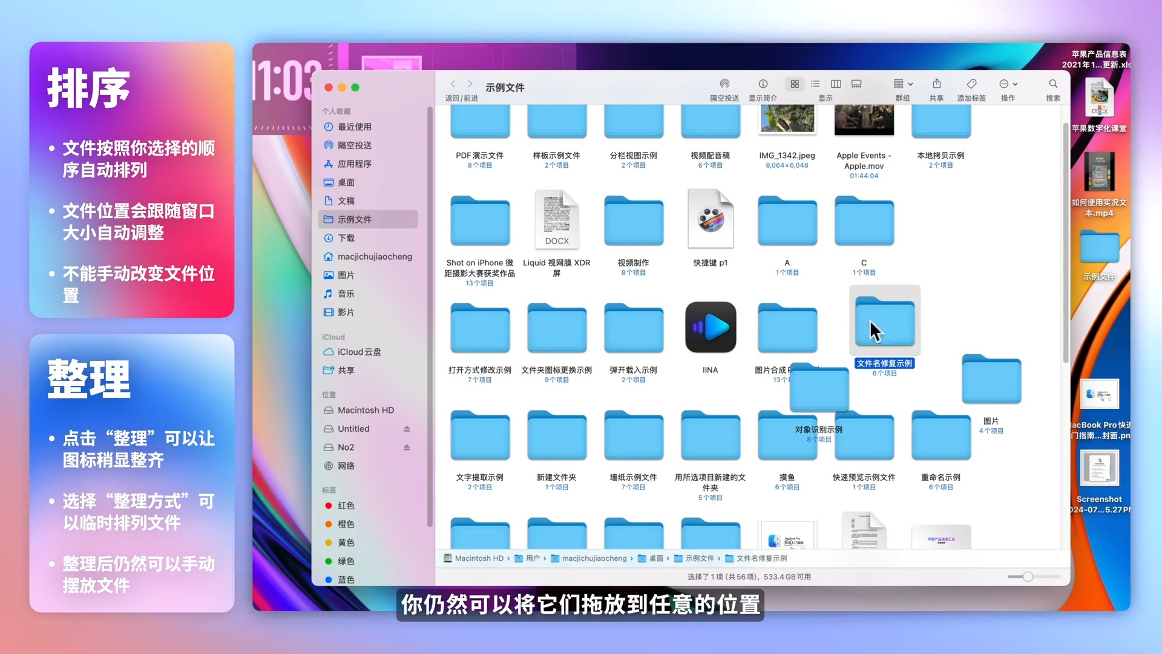Select 下载 in the sidebar

click(346, 238)
